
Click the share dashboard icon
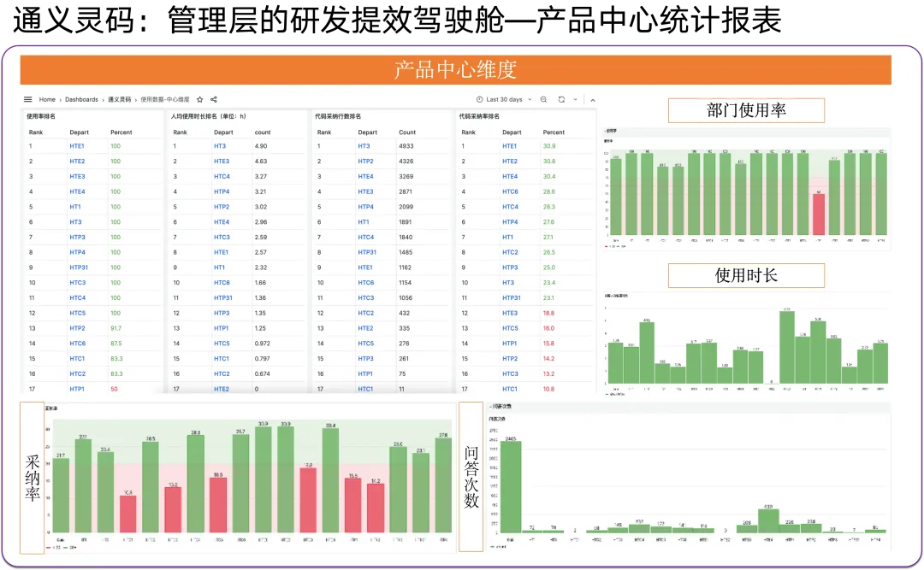tap(214, 99)
